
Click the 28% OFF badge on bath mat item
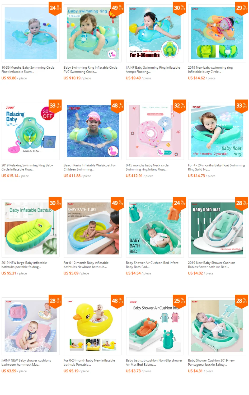242,203
